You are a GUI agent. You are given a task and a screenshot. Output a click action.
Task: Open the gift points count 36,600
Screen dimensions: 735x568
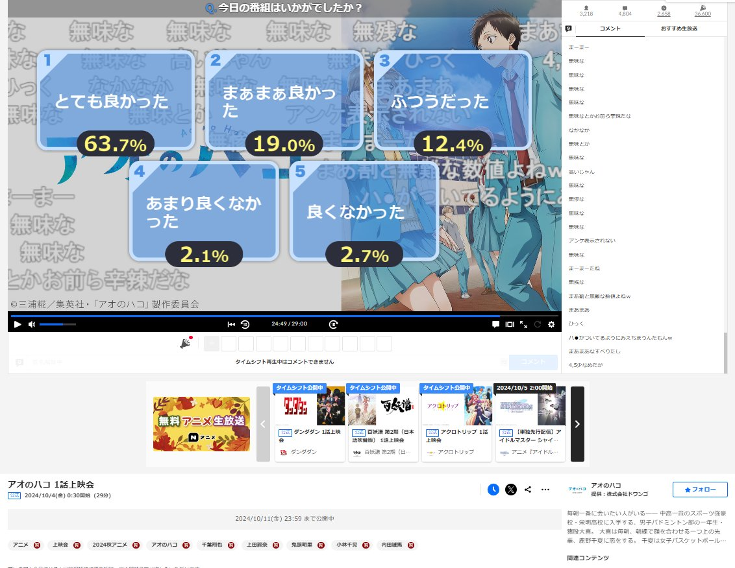pos(703,11)
